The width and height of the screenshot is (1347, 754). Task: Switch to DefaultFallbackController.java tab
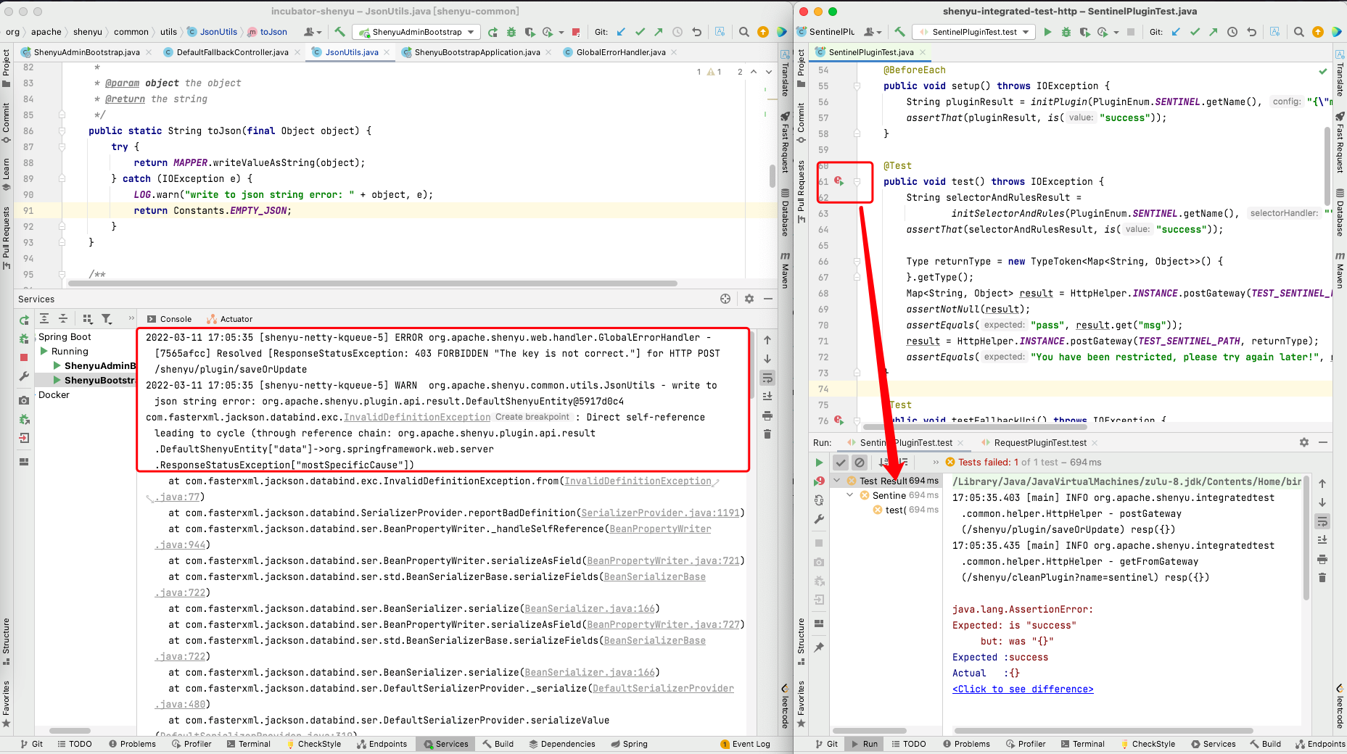(232, 52)
